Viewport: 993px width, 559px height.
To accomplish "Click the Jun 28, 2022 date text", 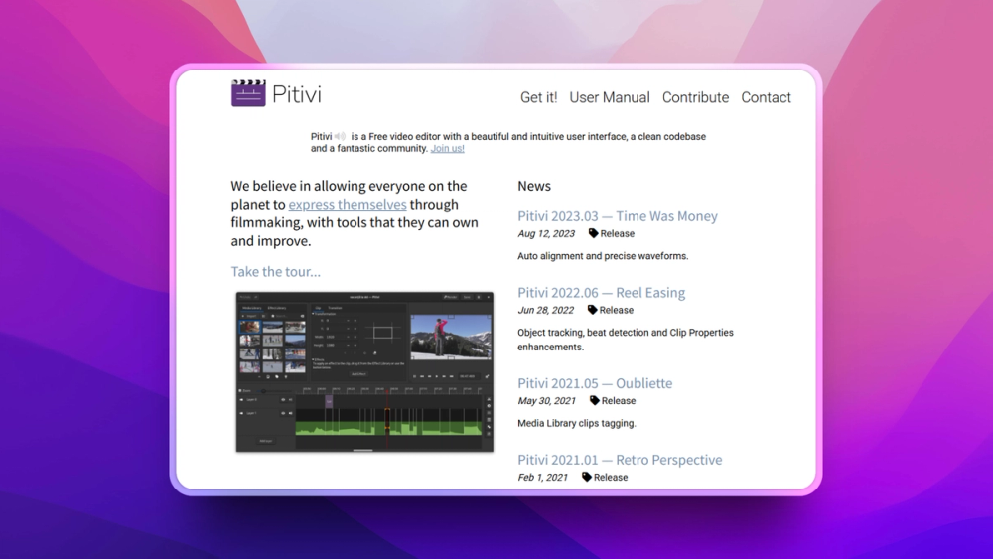I will click(x=545, y=310).
